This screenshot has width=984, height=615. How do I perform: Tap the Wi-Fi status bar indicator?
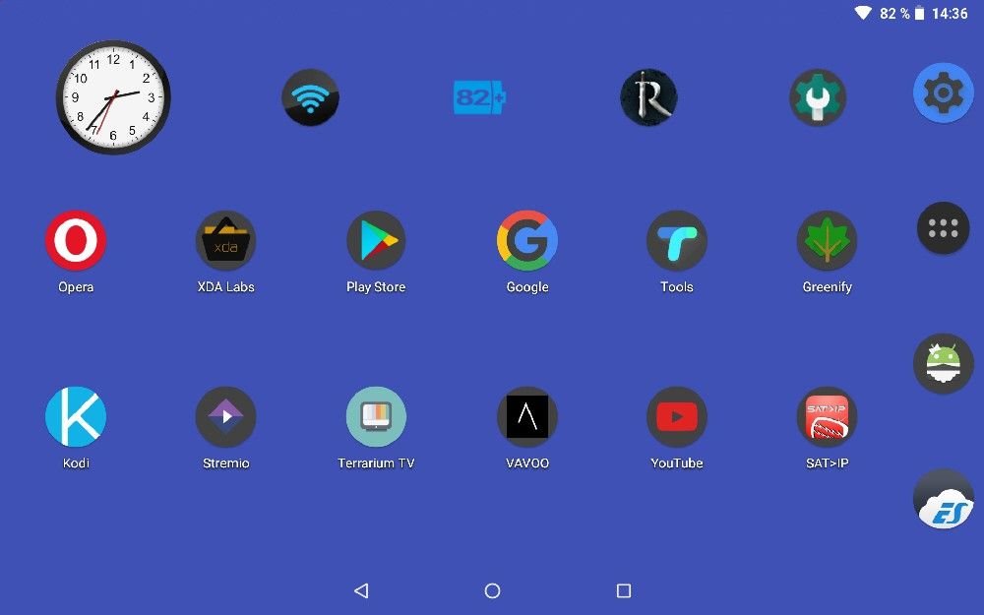(x=864, y=13)
